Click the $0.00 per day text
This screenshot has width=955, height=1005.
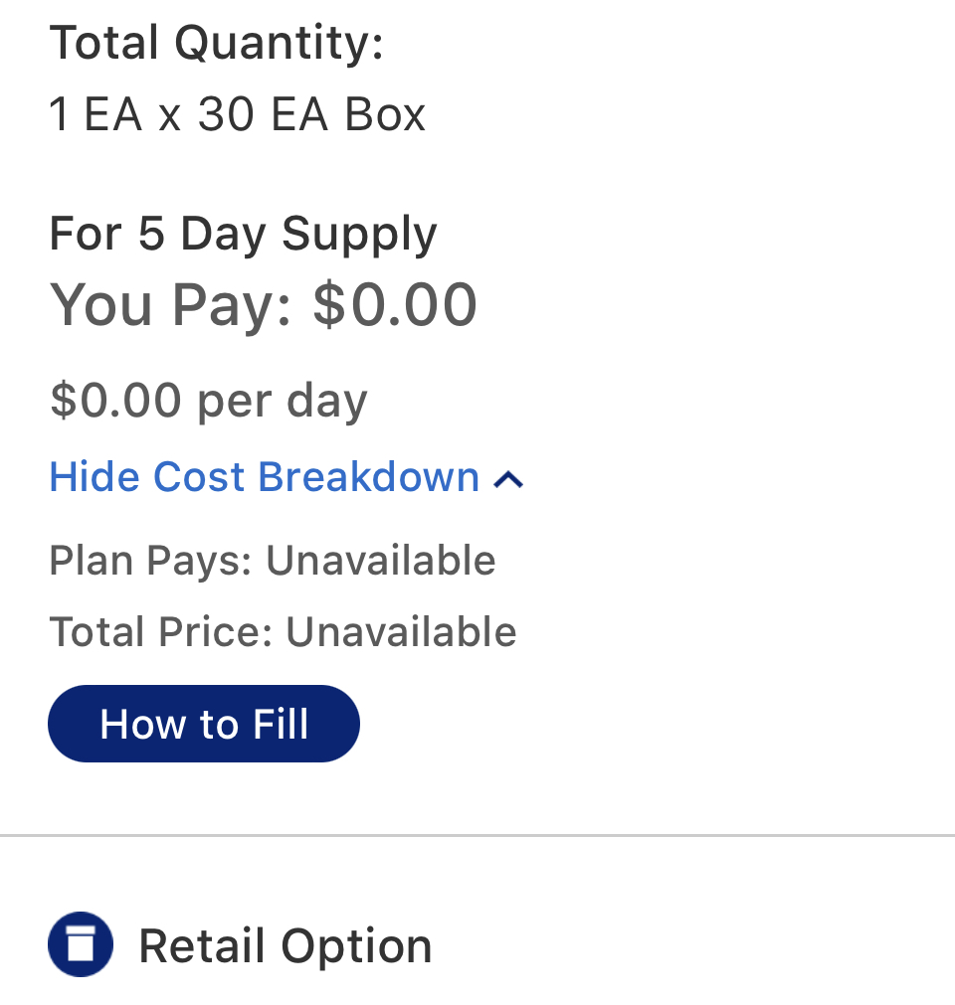pos(209,402)
